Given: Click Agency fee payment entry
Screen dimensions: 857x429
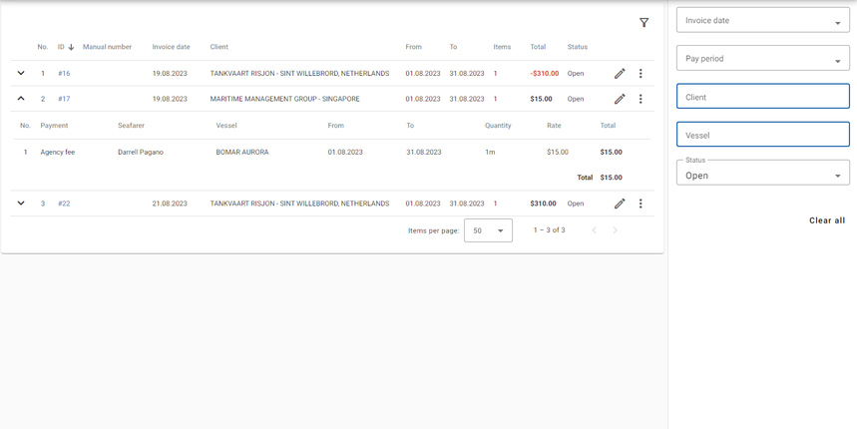Looking at the screenshot, I should (x=58, y=153).
